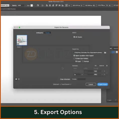Switch to thumbnail grid view
119x119 pixels.
pyautogui.click(x=16, y=79)
